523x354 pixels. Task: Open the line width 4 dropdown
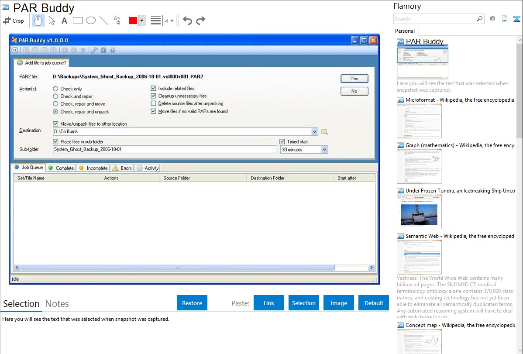coord(169,21)
